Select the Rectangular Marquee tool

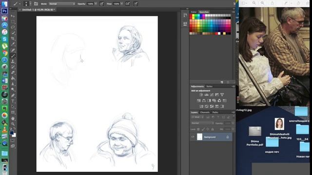(x=13, y=21)
